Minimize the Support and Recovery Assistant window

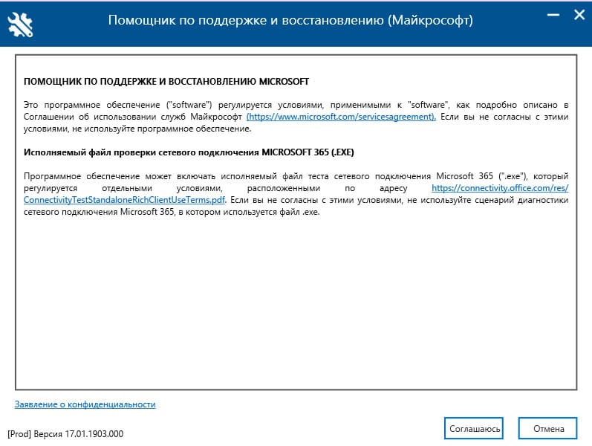[553, 15]
